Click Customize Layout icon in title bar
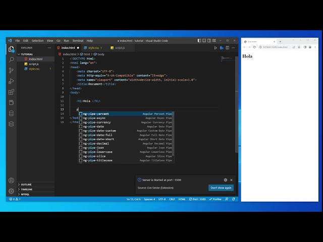The height and width of the screenshot is (242, 323). (214, 40)
